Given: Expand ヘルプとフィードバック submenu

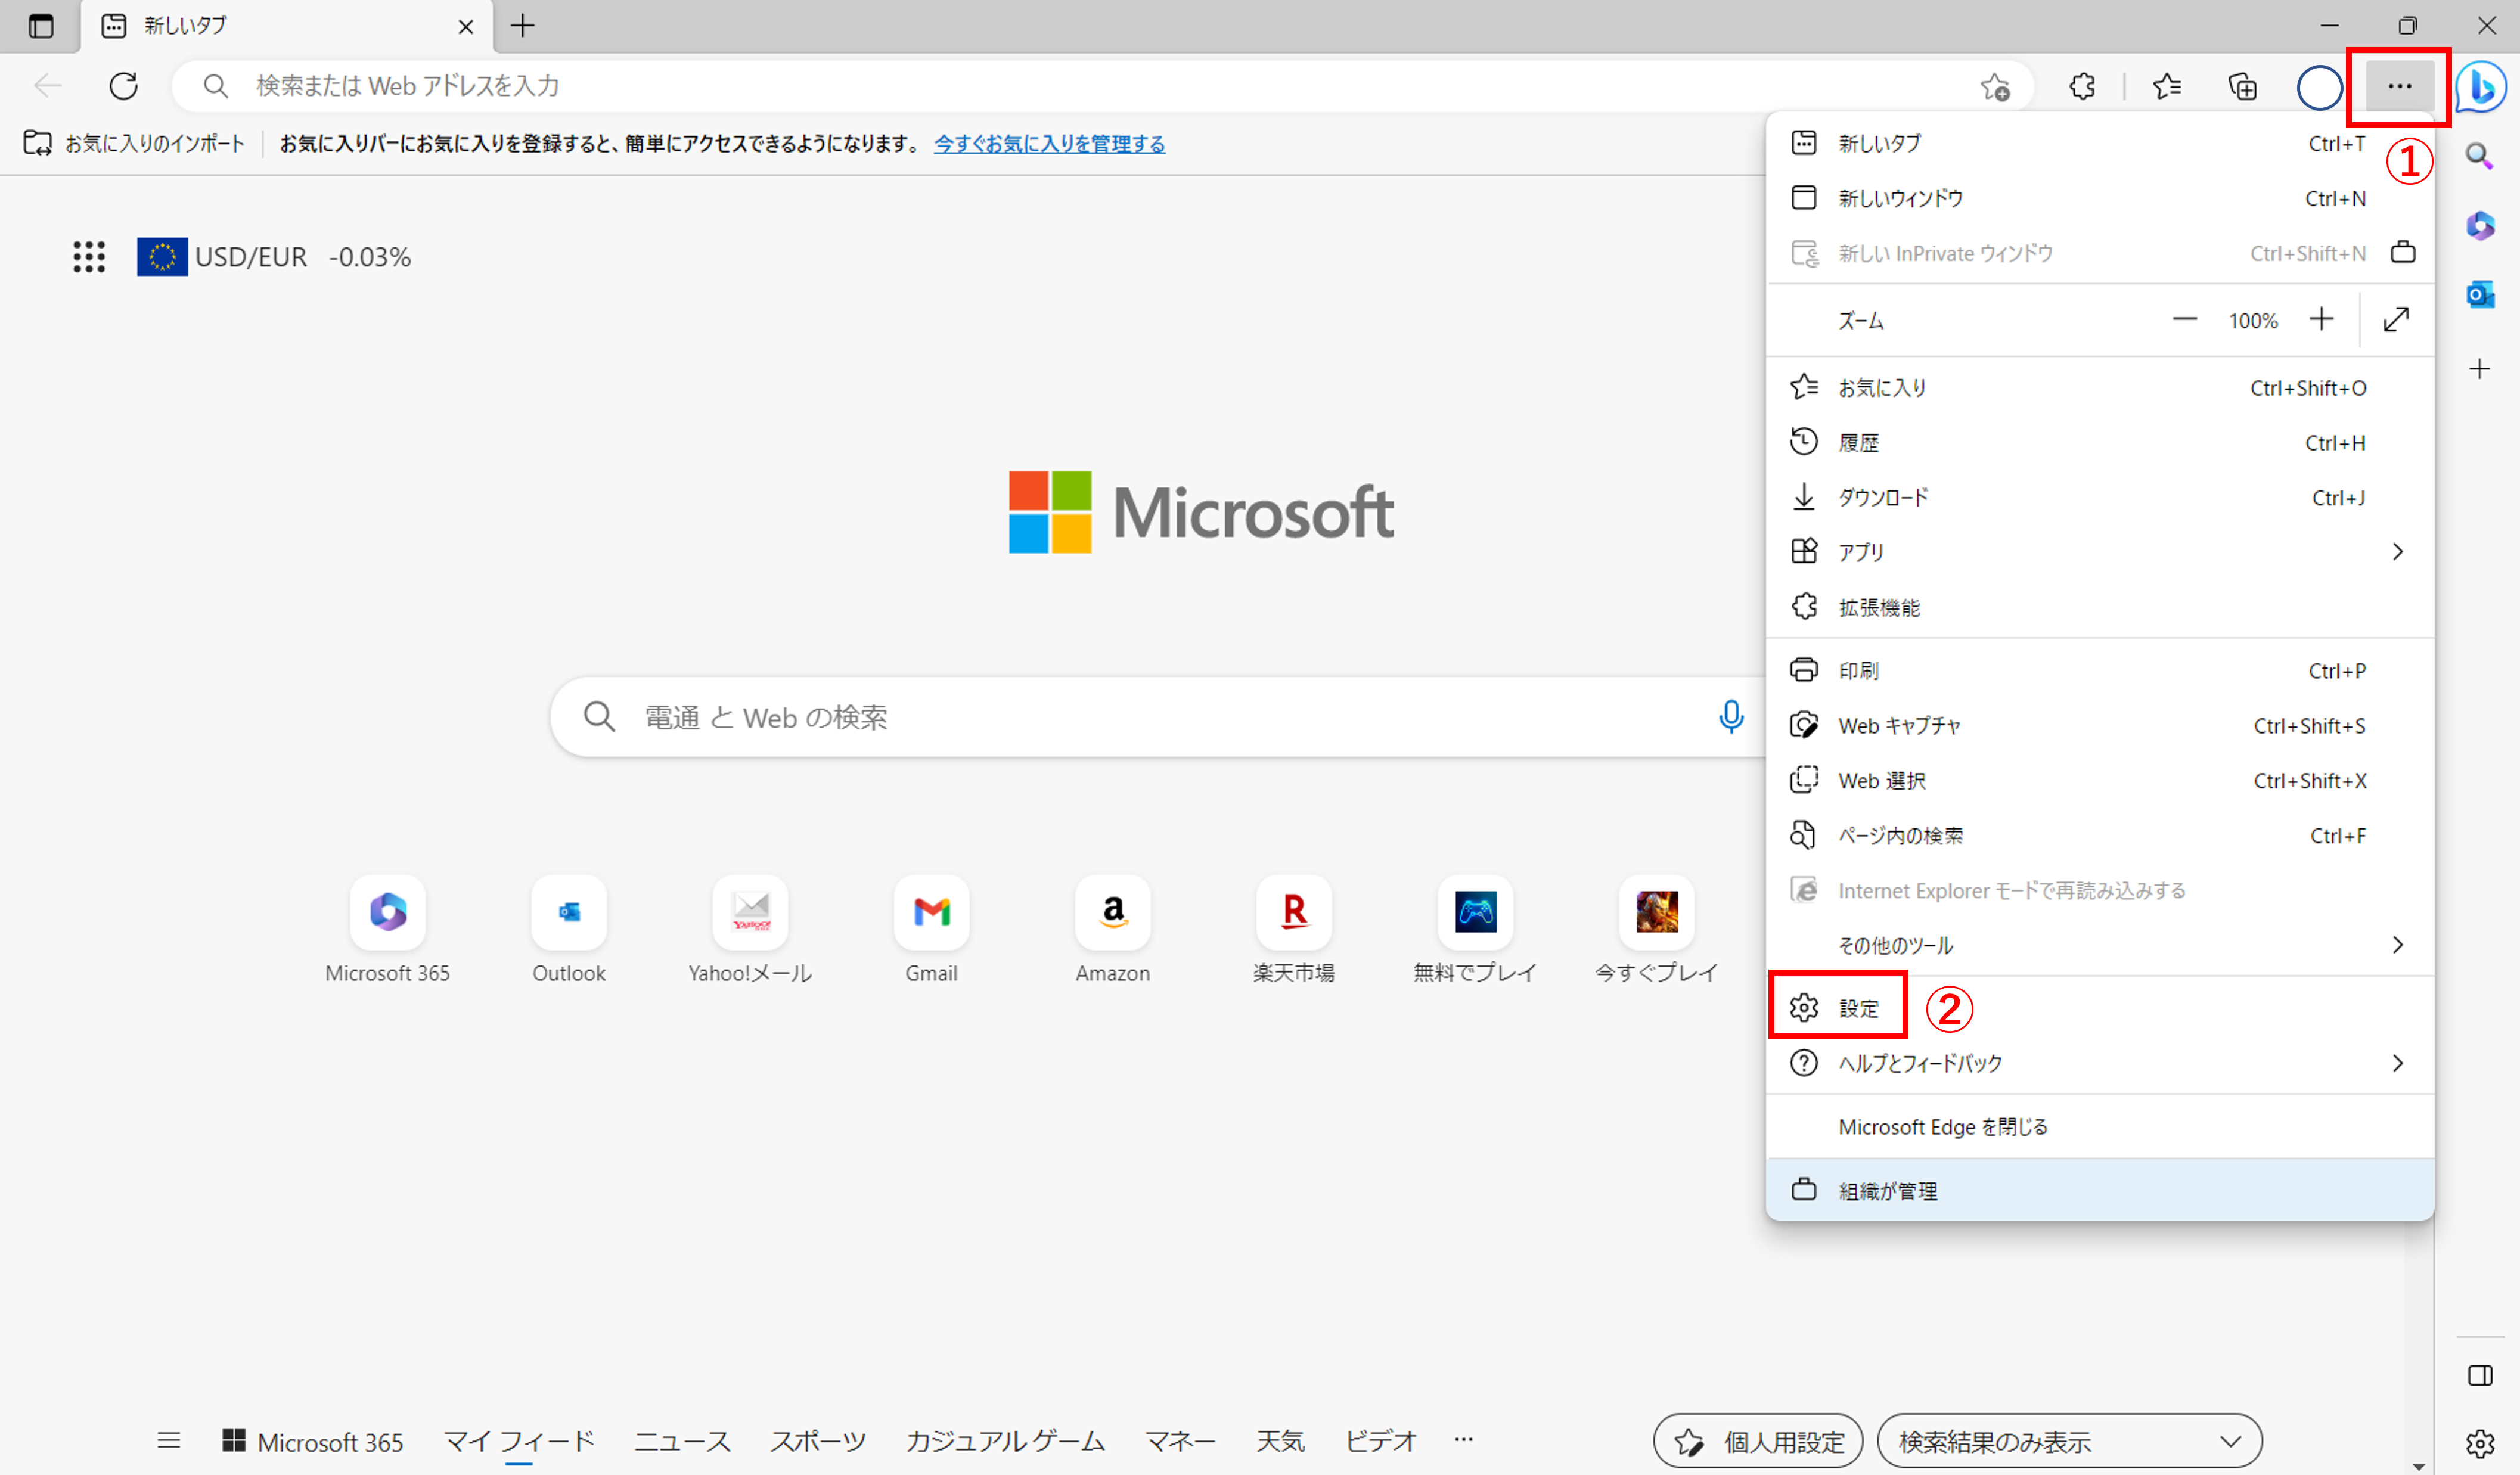Looking at the screenshot, I should (2099, 1063).
